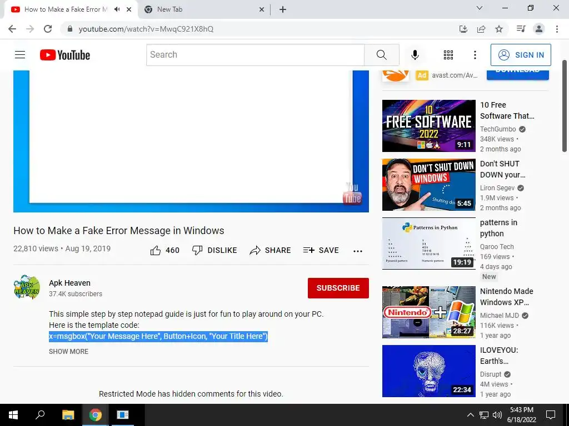Install app icon in the address bar
569x426 pixels.
[x=463, y=29]
